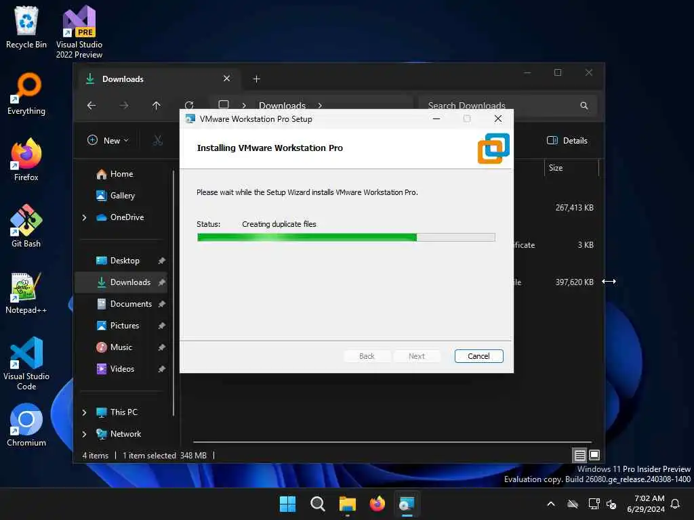Open Visual Studio 2022 Preview desktop shortcut
Image resolution: width=694 pixels, height=520 pixels.
79,32
